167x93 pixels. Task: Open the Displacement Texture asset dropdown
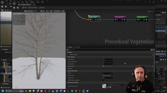[x=115, y=85]
